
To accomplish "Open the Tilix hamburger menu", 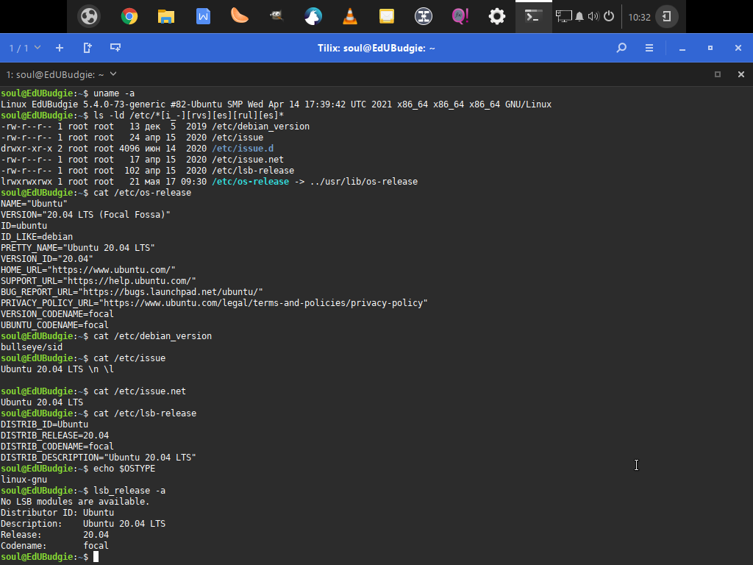I will [649, 48].
